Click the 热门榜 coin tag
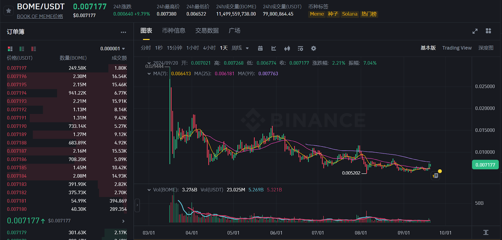502x240 pixels. tap(369, 14)
